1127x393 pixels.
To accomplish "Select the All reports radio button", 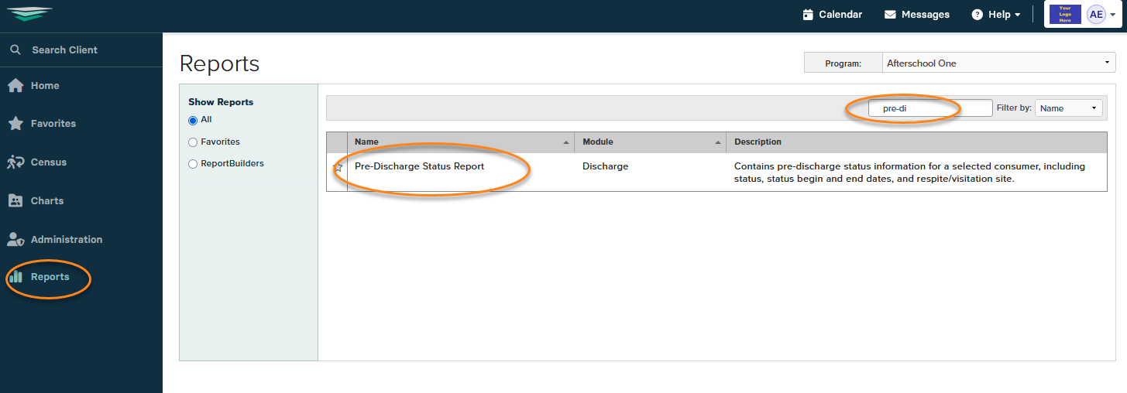I will point(193,121).
